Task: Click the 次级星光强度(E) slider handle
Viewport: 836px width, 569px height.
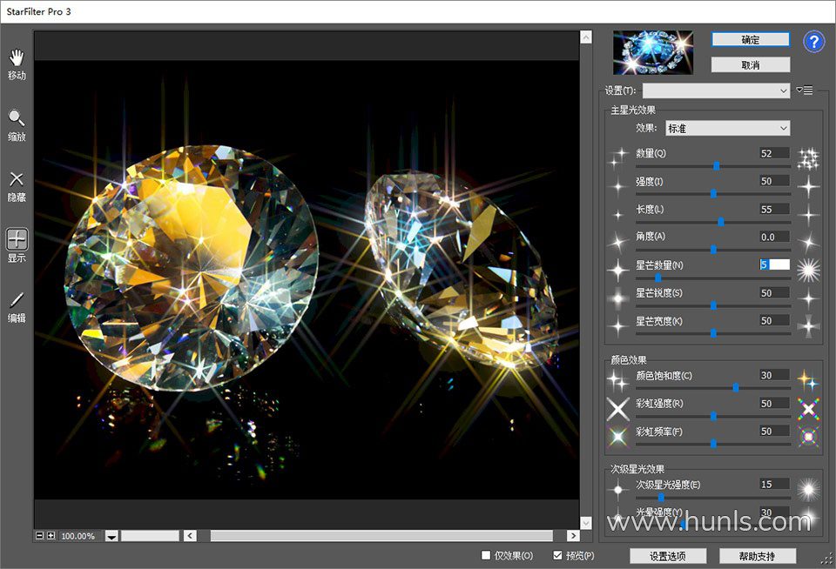Action: (x=661, y=497)
